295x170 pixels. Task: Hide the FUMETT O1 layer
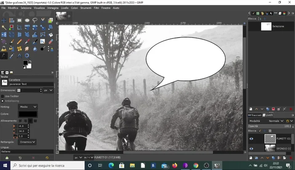[x=252, y=138]
